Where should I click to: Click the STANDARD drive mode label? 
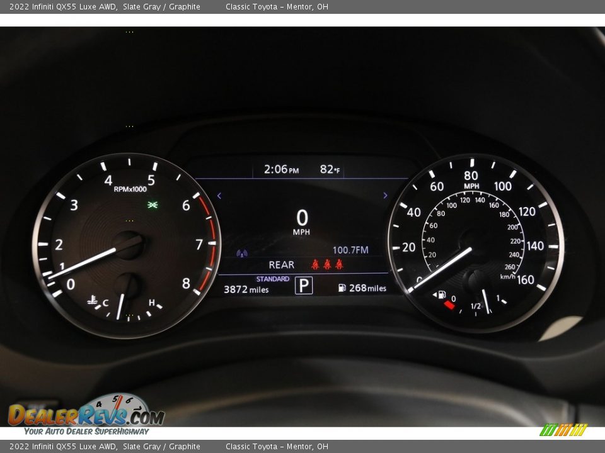[273, 279]
